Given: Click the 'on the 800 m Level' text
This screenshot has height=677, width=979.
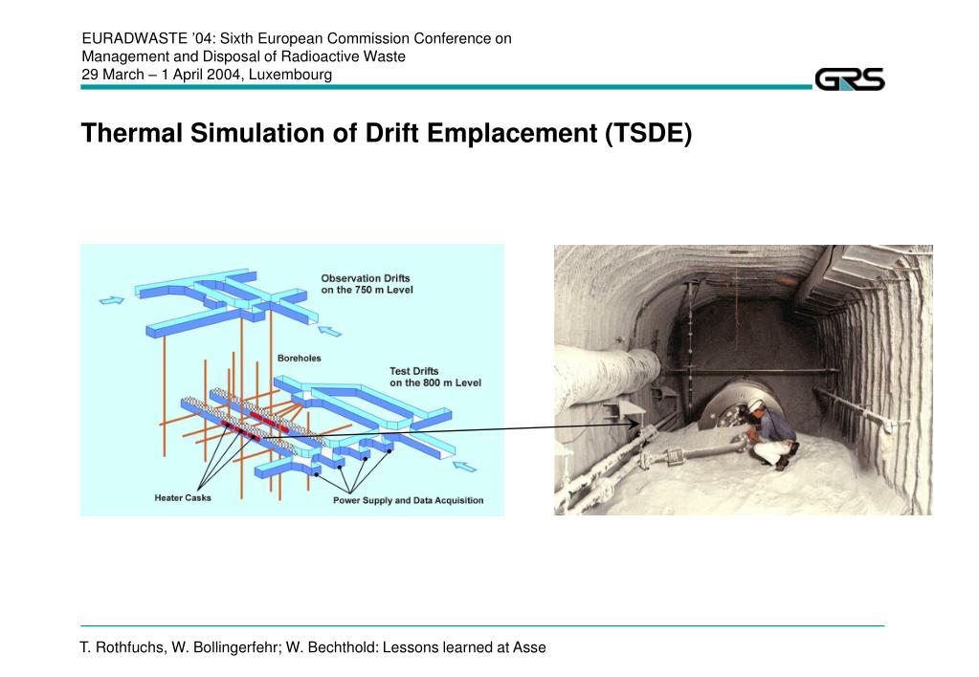Looking at the screenshot, I should tap(435, 382).
